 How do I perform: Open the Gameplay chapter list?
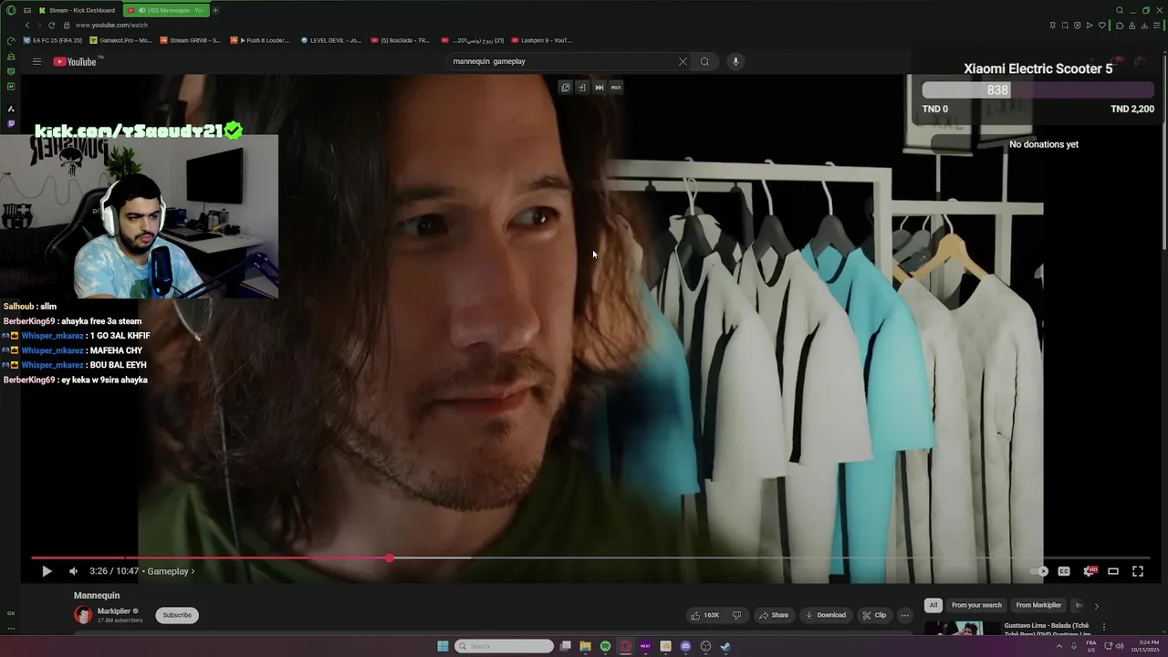pyautogui.click(x=171, y=571)
